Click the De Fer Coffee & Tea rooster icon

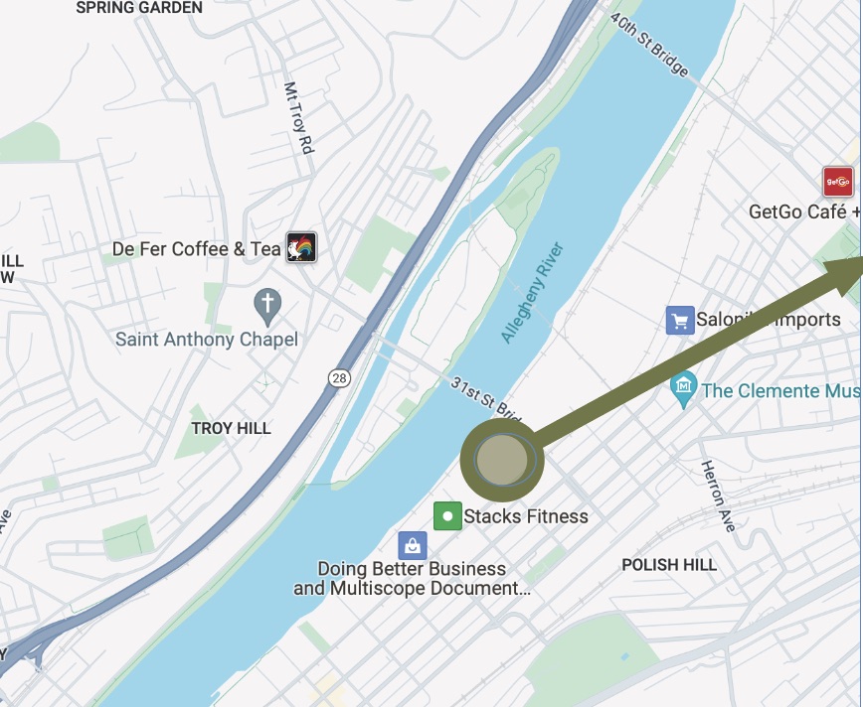[x=301, y=247]
